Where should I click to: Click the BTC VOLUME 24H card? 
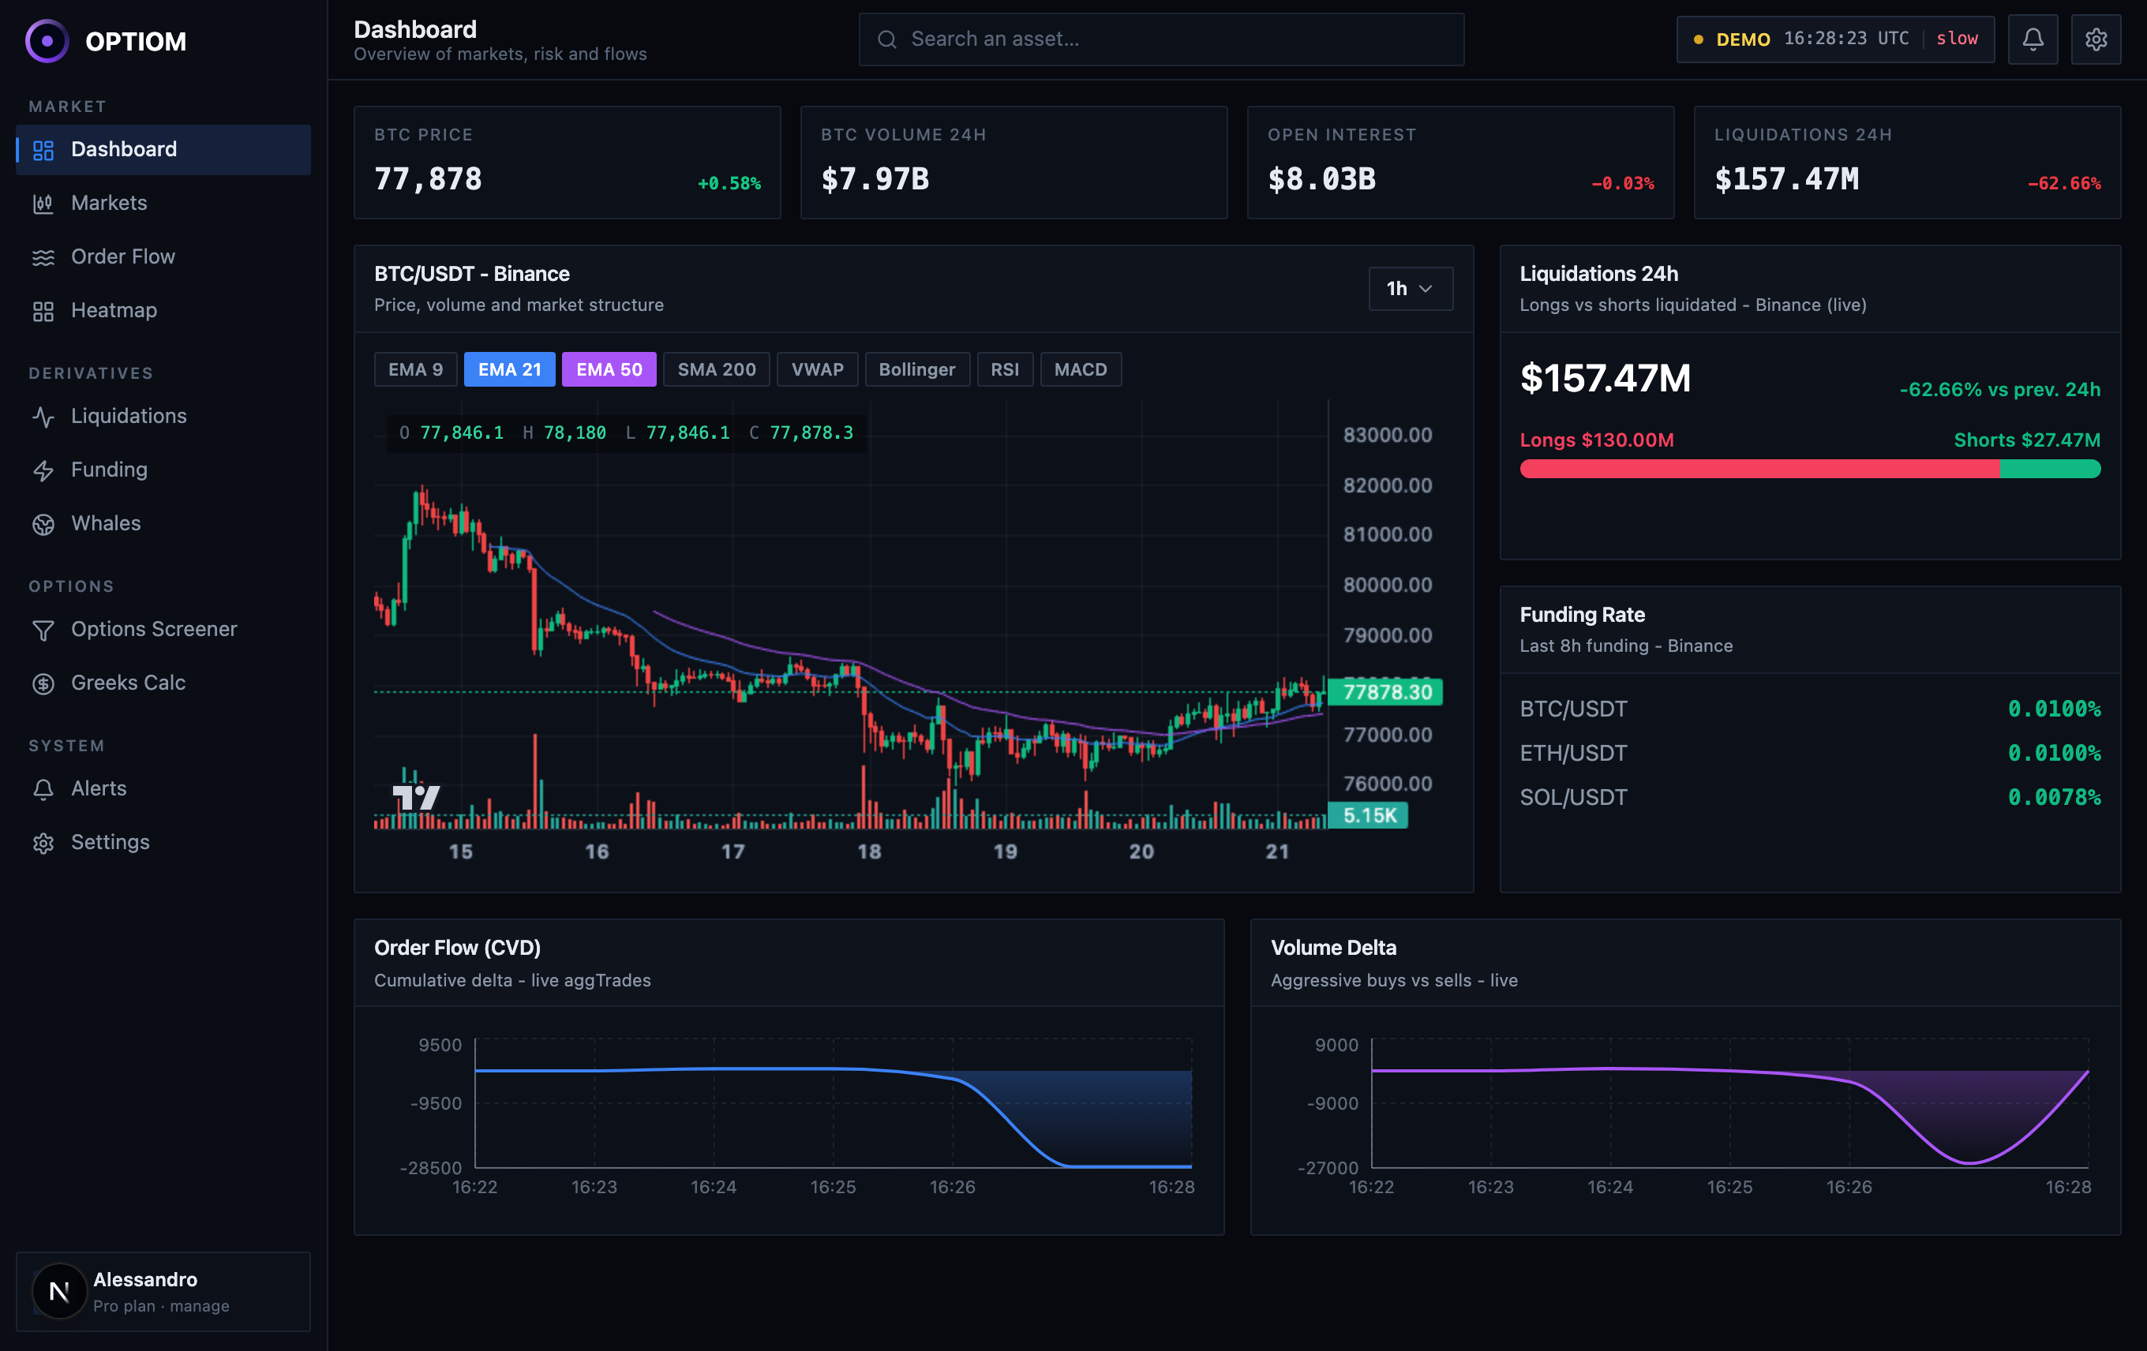pyautogui.click(x=1014, y=163)
